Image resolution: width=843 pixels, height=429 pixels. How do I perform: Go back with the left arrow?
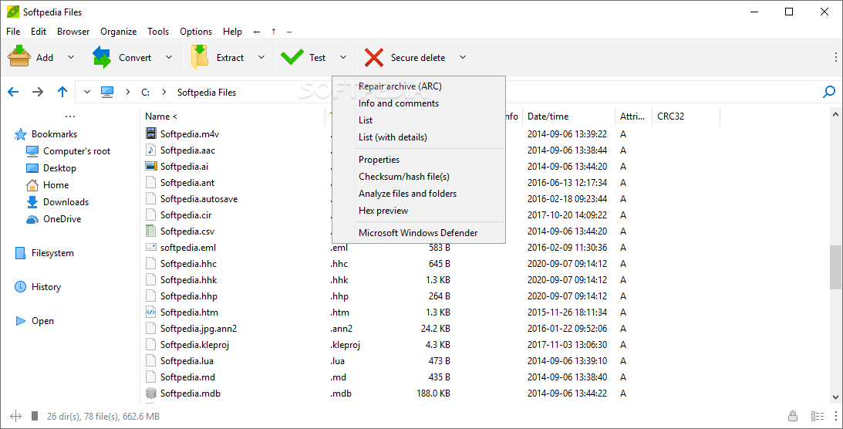pos(13,92)
